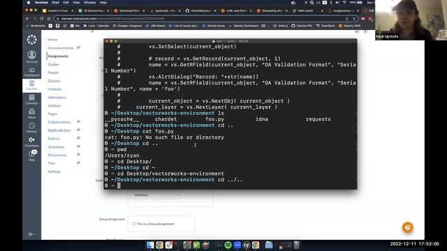The image size is (447, 251).
Task: Open the Trash in the Dock
Action: click(296, 245)
